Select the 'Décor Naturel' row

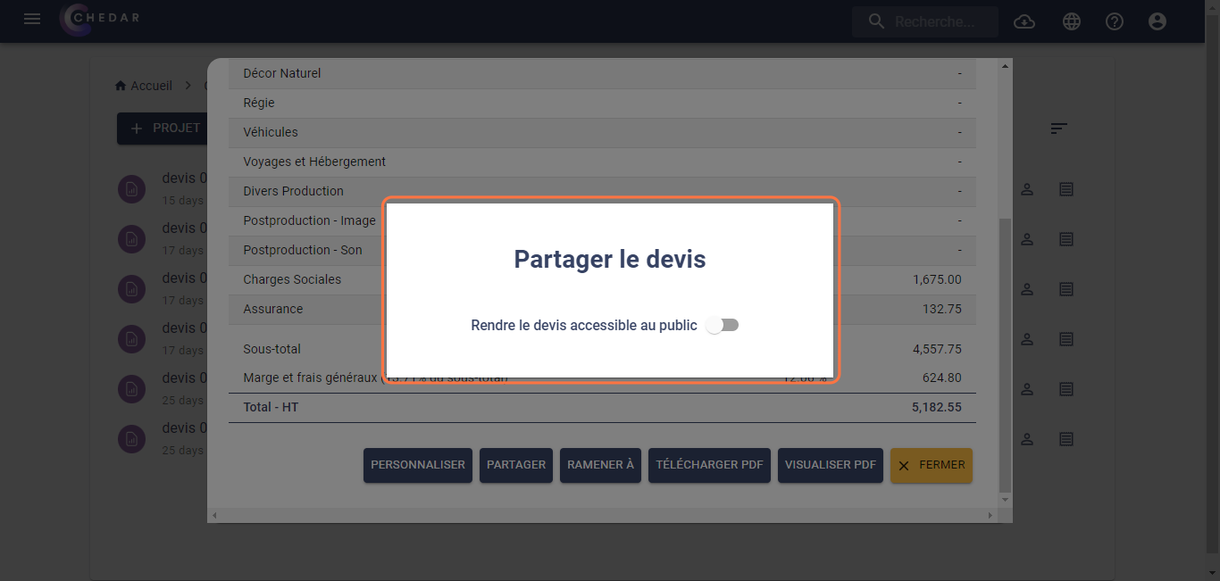(x=602, y=73)
